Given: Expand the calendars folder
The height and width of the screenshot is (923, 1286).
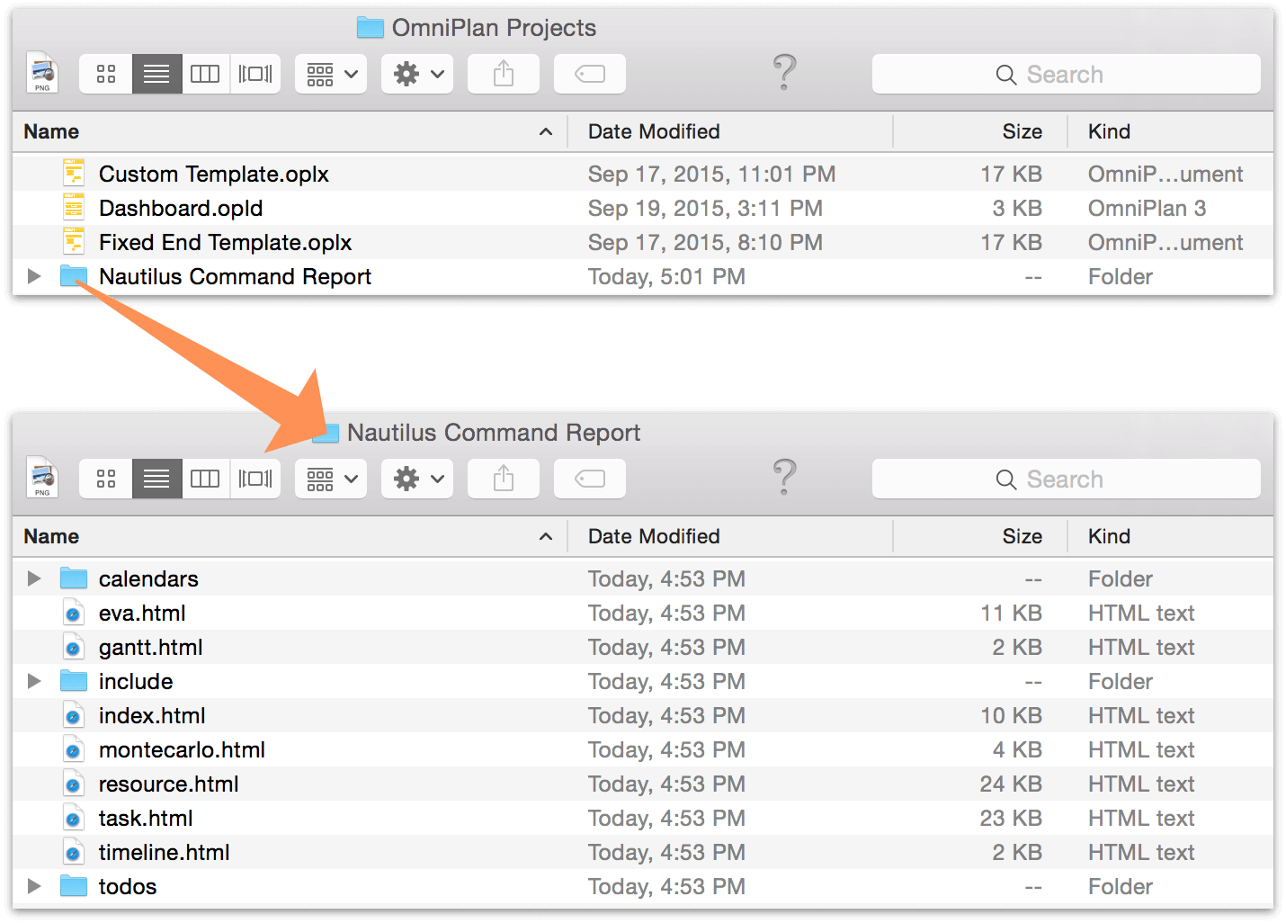Looking at the screenshot, I should (34, 578).
